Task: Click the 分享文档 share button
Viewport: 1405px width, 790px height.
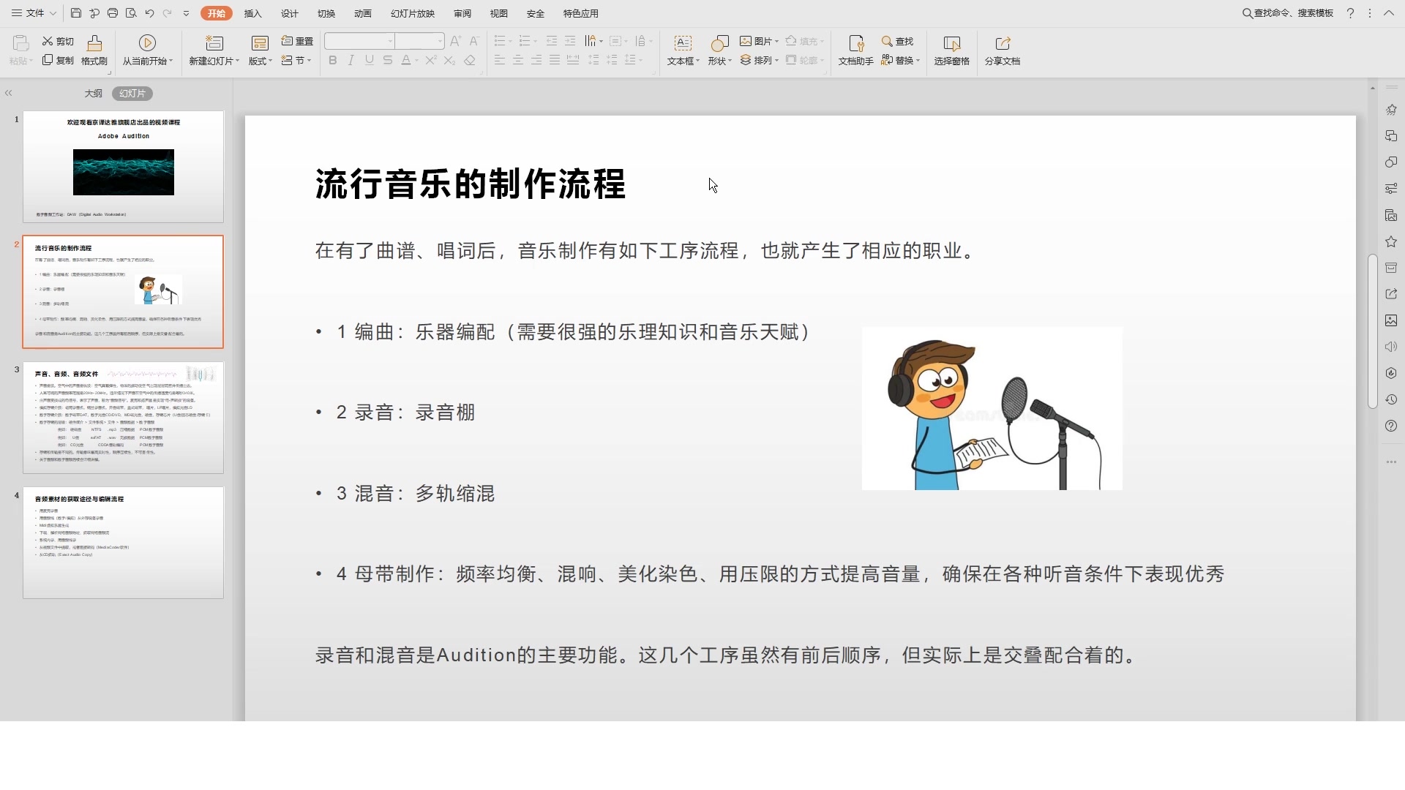Action: tap(1002, 50)
